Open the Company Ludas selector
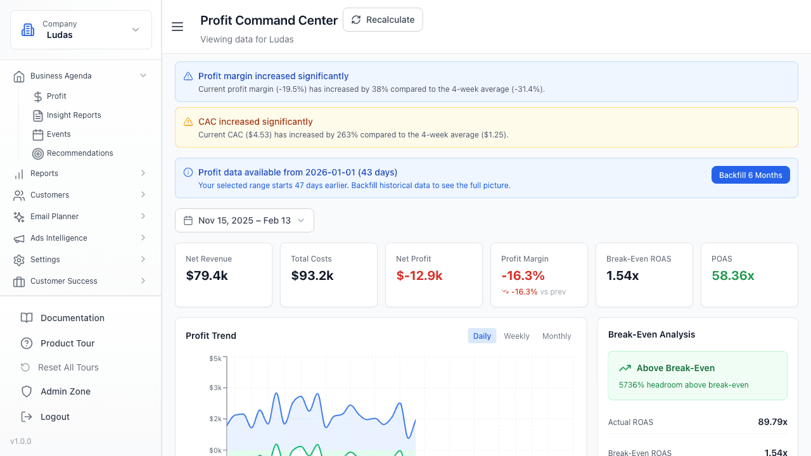 81,29
